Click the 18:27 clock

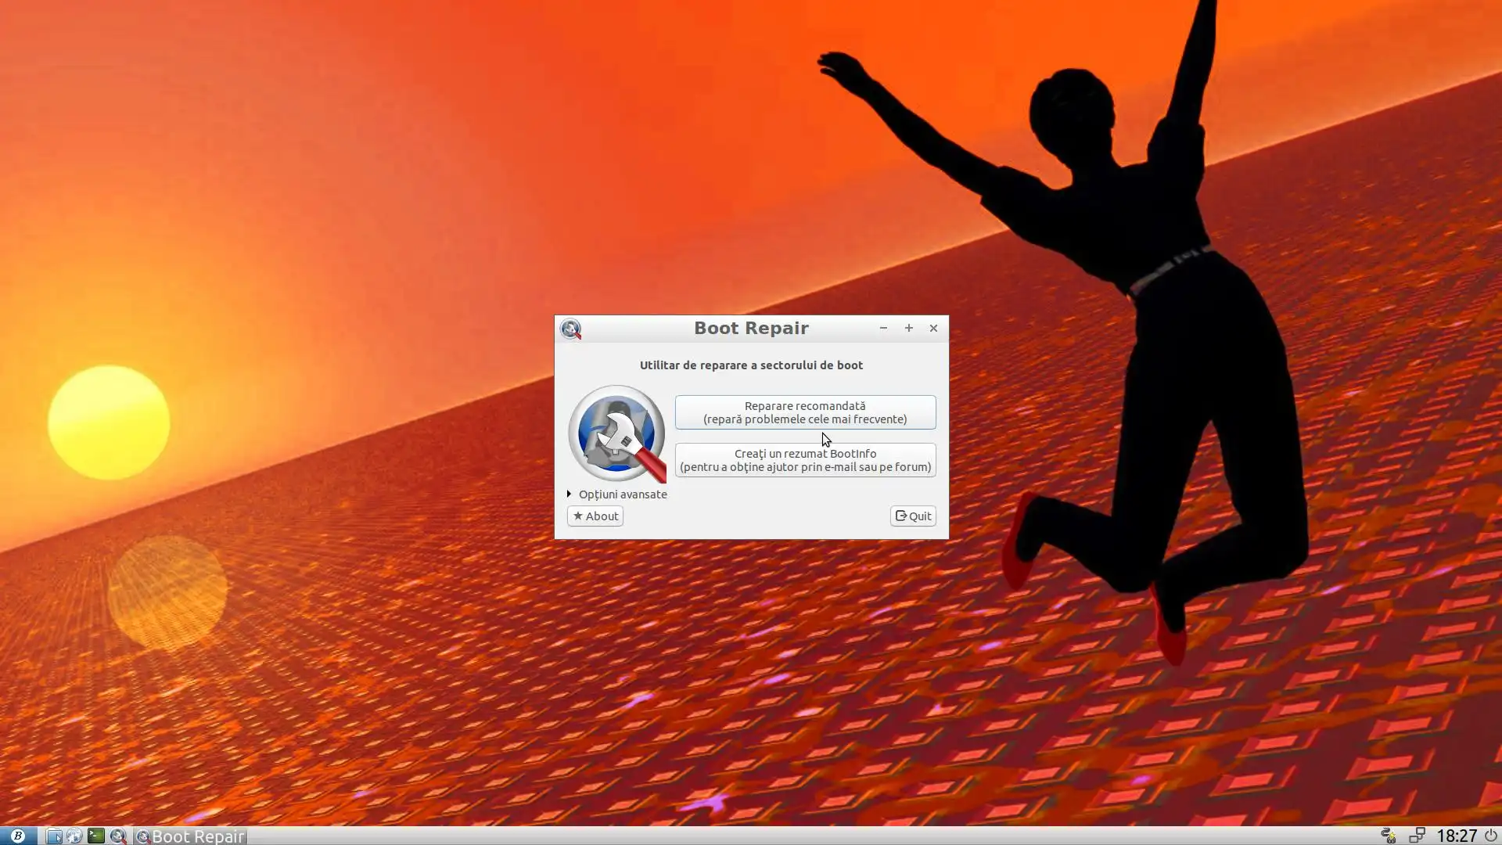click(x=1457, y=836)
